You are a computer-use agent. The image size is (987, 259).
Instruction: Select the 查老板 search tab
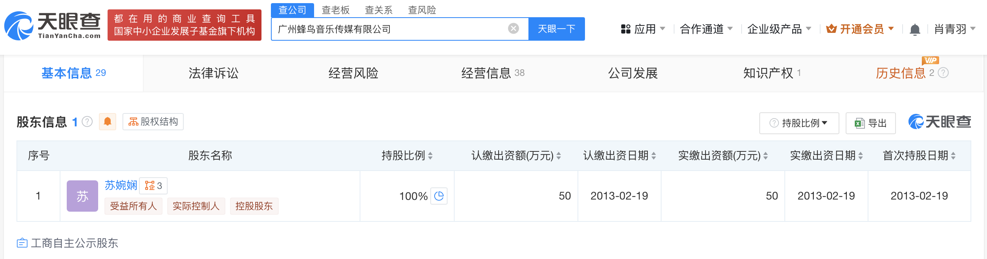pyautogui.click(x=336, y=10)
